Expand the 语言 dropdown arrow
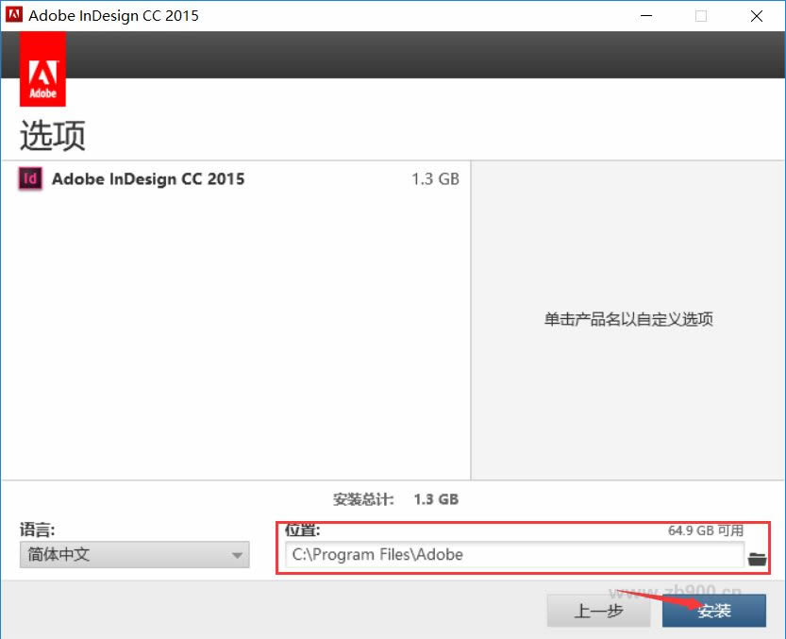This screenshot has height=639, width=786. [237, 556]
